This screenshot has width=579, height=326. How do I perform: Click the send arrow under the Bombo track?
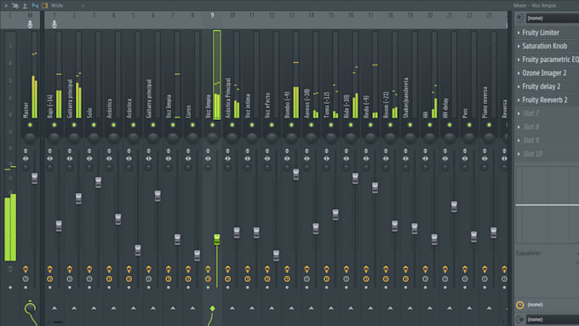tap(291, 308)
